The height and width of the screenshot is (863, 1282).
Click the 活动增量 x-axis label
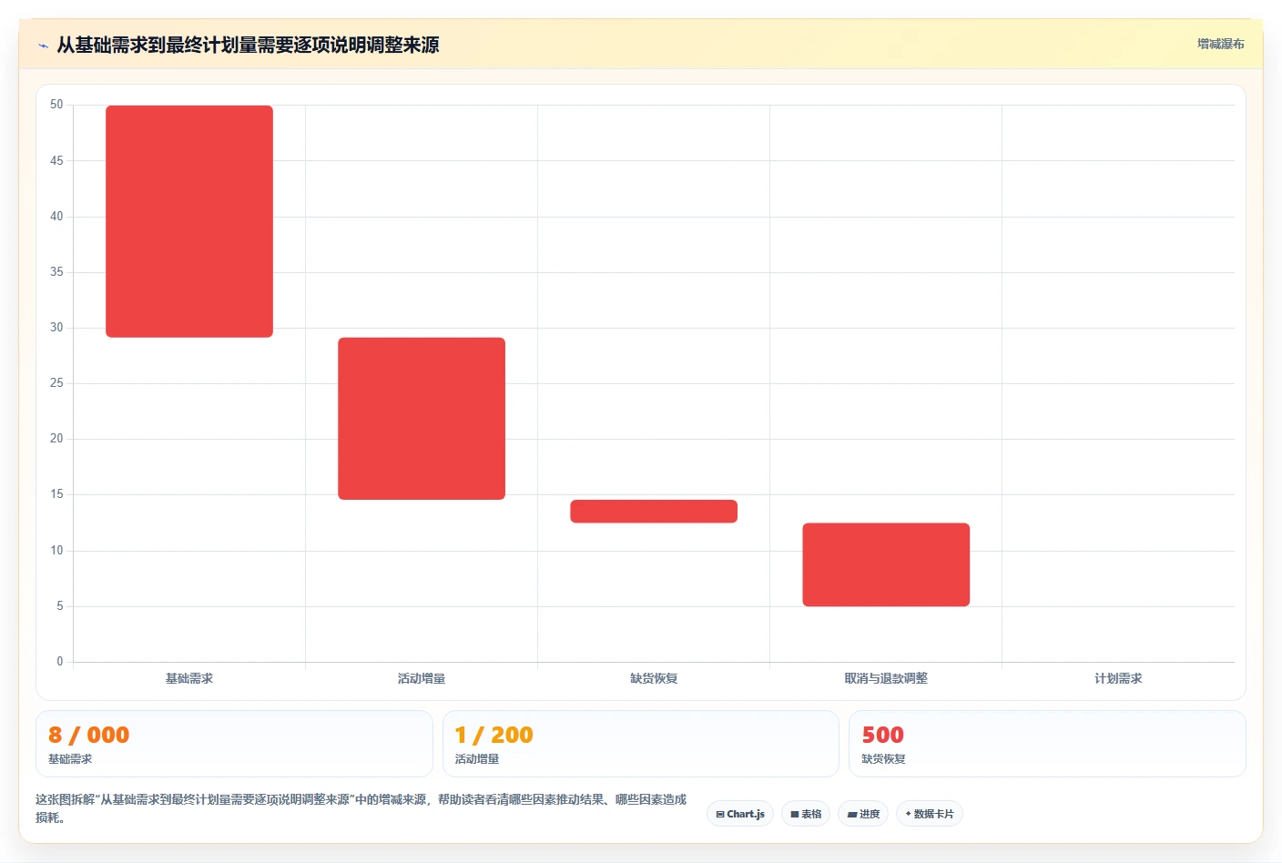[422, 678]
